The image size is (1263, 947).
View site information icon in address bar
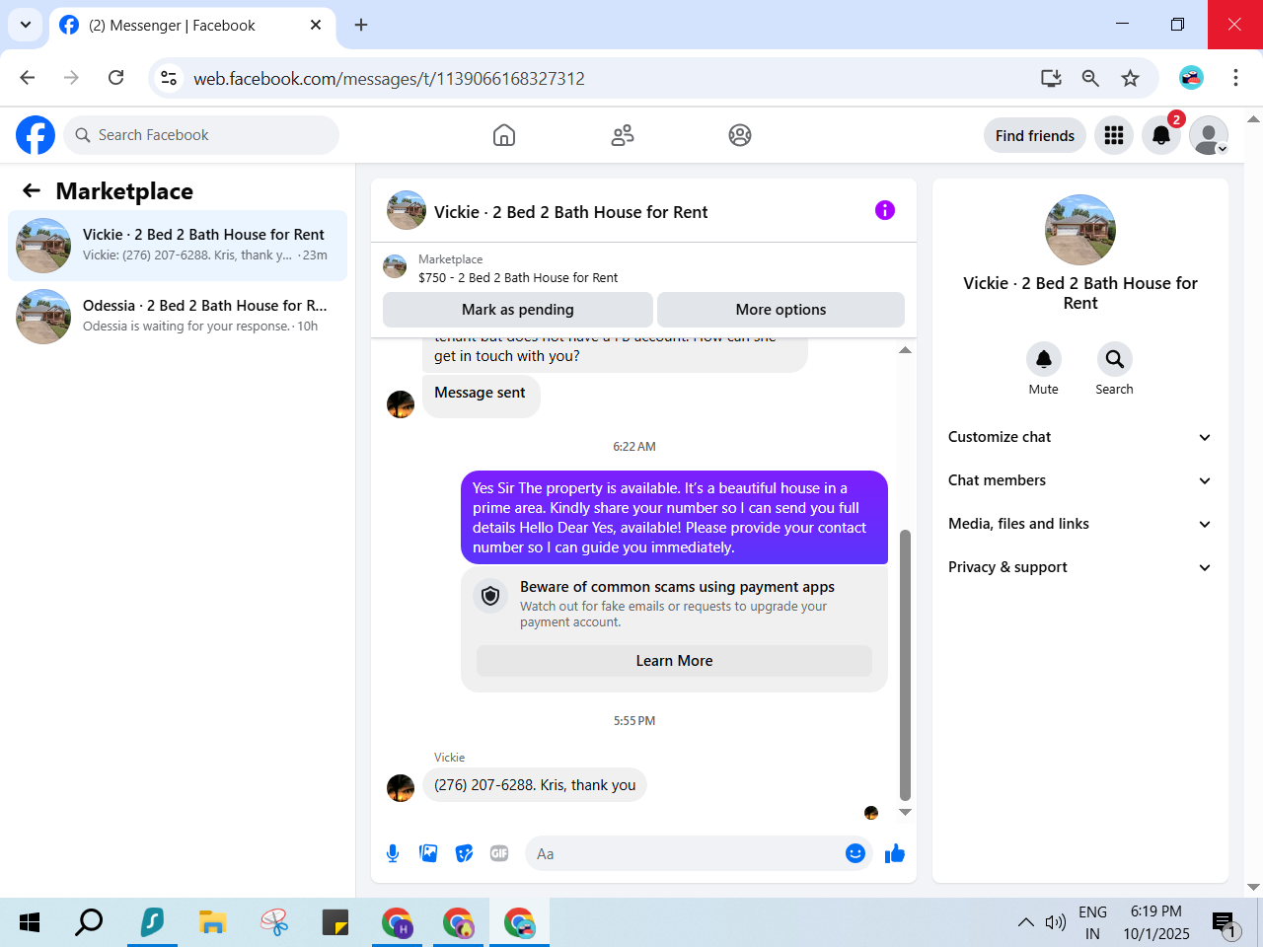(x=170, y=78)
